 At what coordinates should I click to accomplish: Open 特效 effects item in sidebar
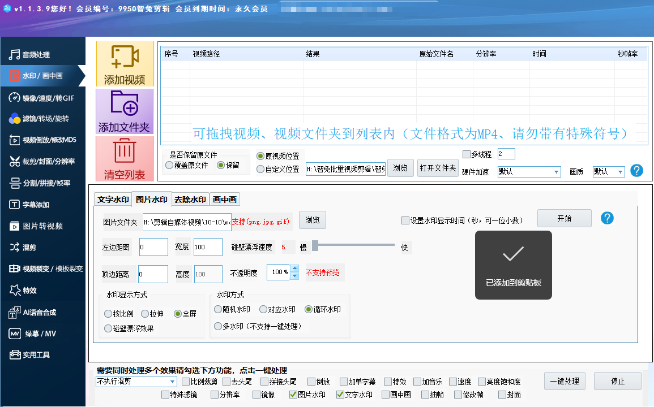[x=29, y=291]
